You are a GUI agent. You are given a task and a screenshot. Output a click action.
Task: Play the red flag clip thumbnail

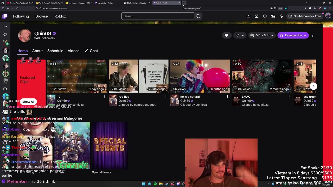pyautogui.click(x=139, y=76)
